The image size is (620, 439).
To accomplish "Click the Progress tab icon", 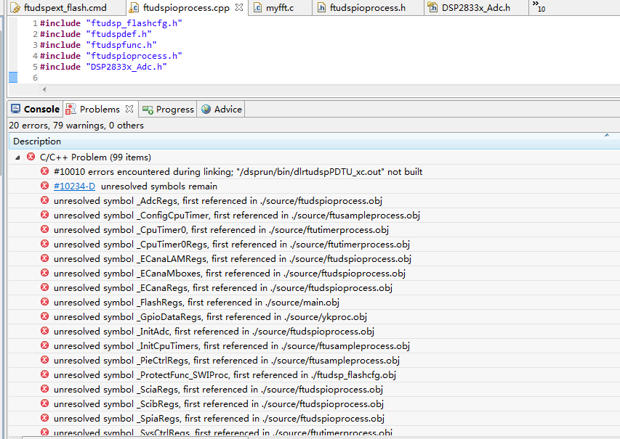I will [x=148, y=110].
